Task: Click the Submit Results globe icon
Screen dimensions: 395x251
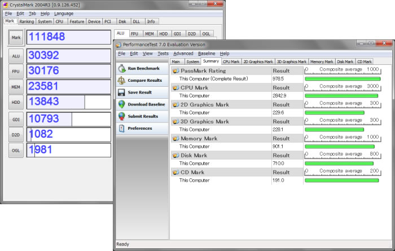Action: click(x=122, y=116)
